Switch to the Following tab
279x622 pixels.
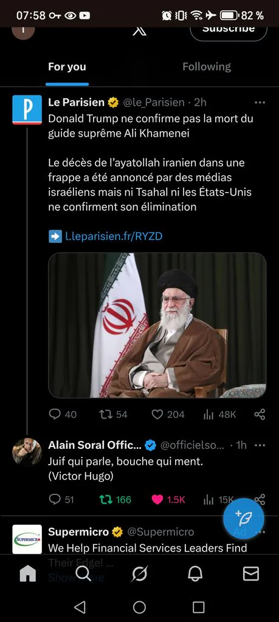click(207, 67)
